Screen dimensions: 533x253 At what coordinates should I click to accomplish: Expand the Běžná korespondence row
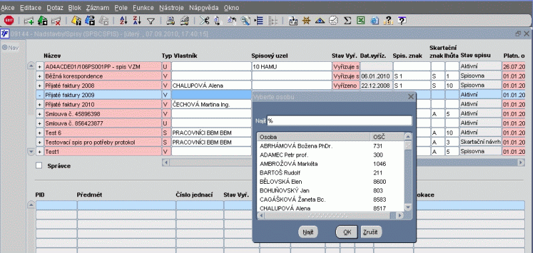[40, 76]
